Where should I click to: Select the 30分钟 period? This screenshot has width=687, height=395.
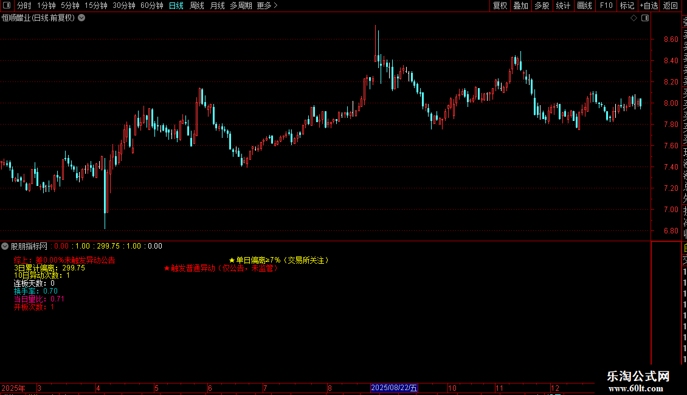(124, 5)
